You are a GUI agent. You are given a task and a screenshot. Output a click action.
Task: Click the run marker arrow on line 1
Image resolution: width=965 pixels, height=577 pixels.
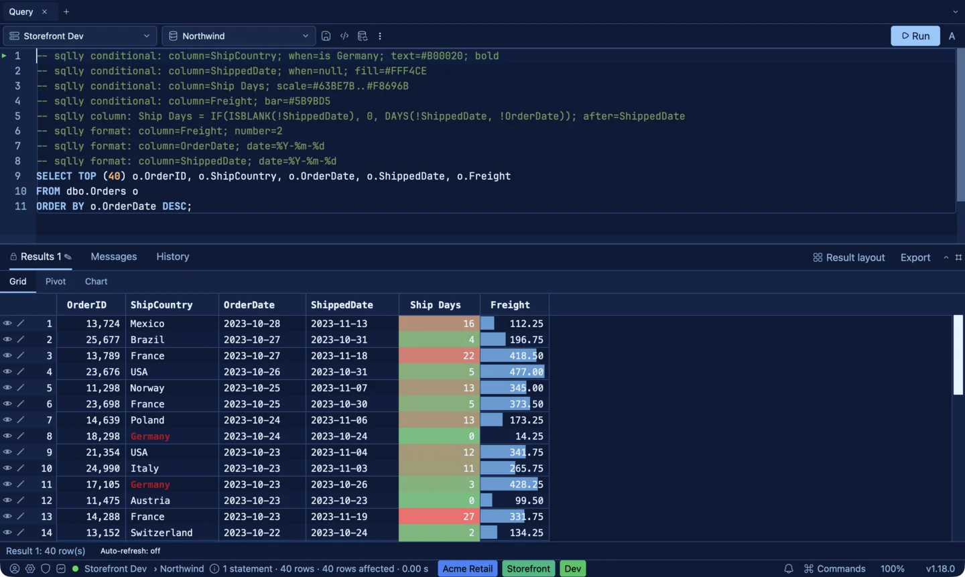pos(4,56)
